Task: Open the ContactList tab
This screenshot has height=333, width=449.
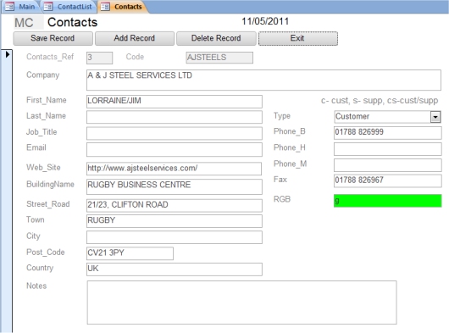Action: [x=68, y=7]
